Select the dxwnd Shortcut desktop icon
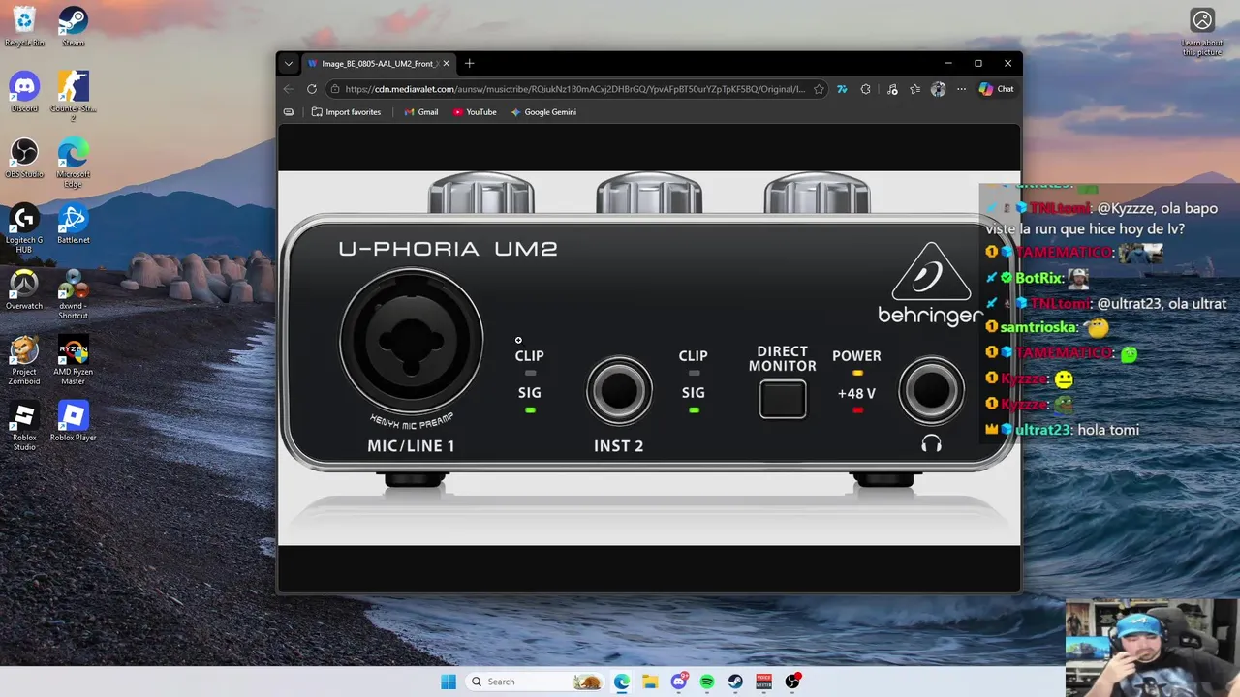Image resolution: width=1240 pixels, height=697 pixels. (73, 295)
